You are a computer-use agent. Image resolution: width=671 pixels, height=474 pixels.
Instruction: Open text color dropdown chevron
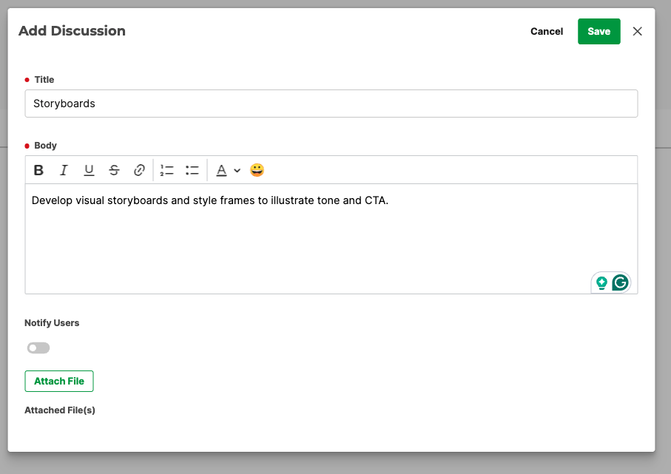[x=237, y=170]
